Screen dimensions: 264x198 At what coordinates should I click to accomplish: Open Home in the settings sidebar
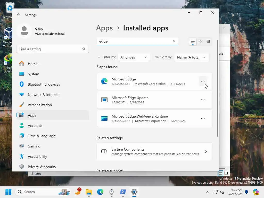click(x=53, y=64)
